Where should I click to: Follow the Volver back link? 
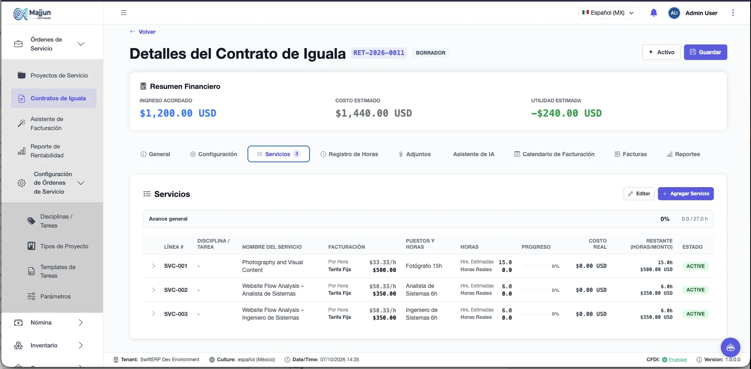143,32
